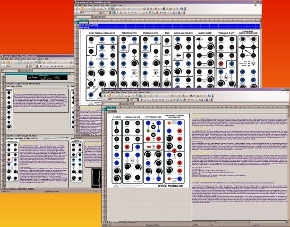Open Background Color dropdown in SERGE MODULAR window

[x=204, y=100]
